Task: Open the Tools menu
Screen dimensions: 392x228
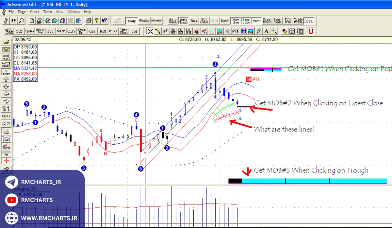Action: coord(47,12)
